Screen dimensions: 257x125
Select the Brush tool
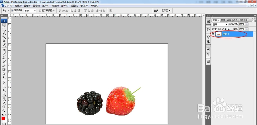click(x=4, y=54)
